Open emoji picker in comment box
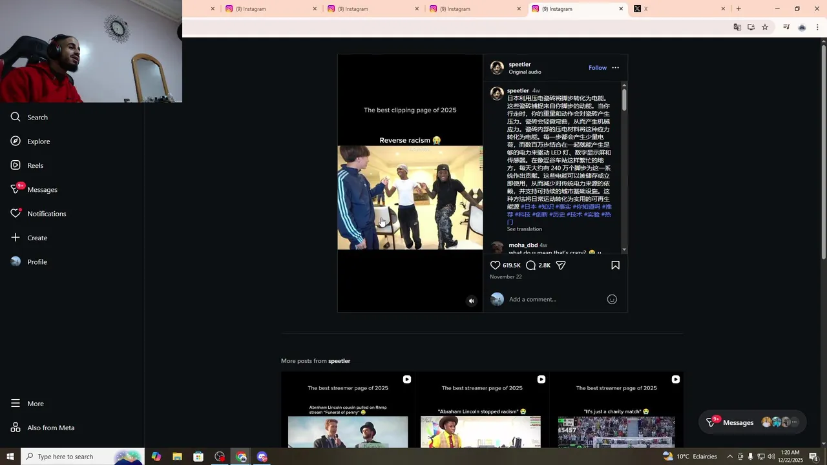 612,299
